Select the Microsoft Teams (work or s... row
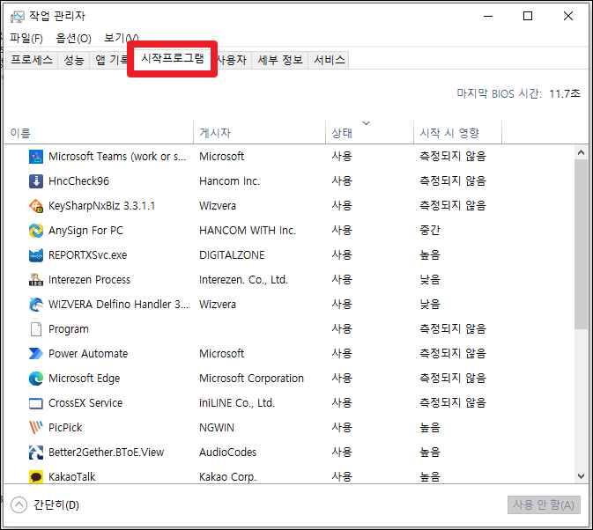Screen dimensions: 593x530 (289, 157)
